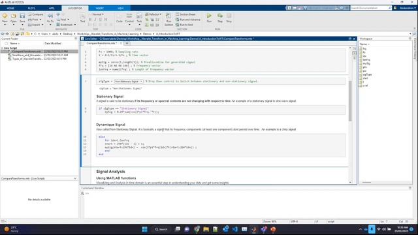Select the lenFrq workspace variable

[366, 60]
